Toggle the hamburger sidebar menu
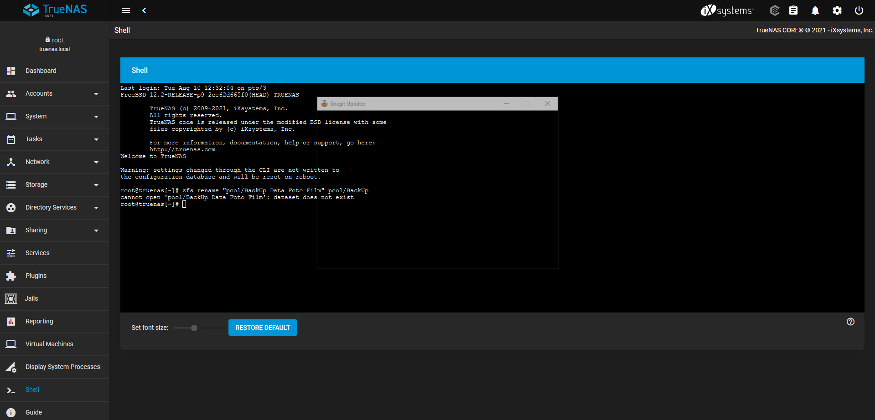Screen dimensions: 875x420 [x=126, y=10]
